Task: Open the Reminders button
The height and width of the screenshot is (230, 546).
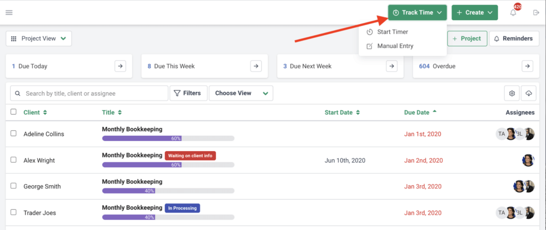Action: [x=514, y=38]
